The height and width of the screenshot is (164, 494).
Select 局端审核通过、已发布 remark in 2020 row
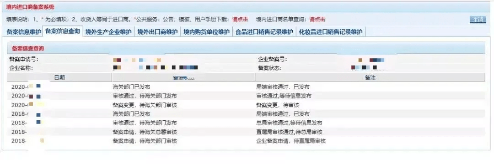tap(283, 87)
